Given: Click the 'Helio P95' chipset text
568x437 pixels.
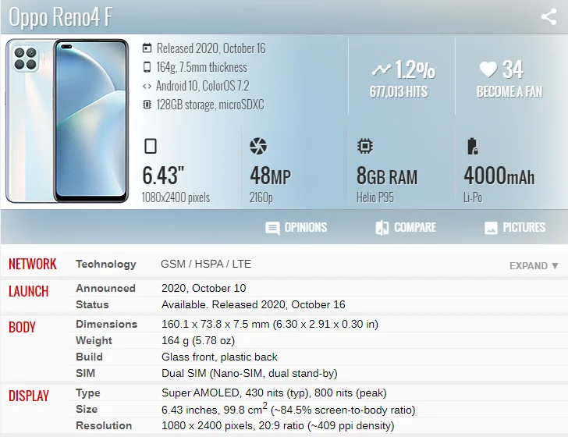Looking at the screenshot, I should click(x=375, y=197).
